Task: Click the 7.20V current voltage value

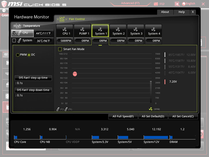Action: [173, 82]
